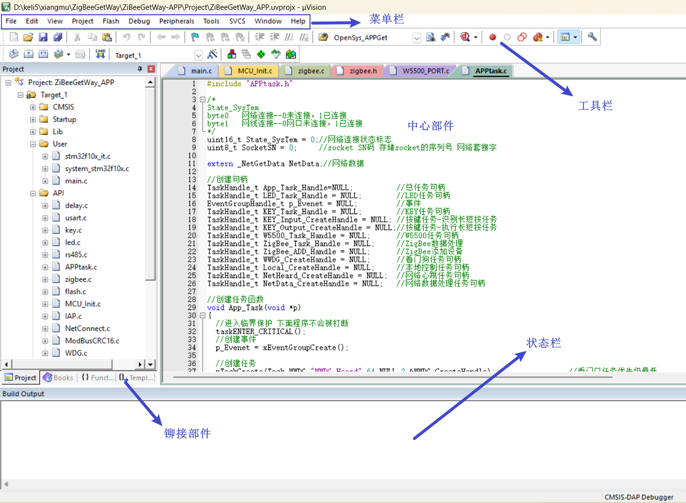Collapse the API folder in project tree
The width and height of the screenshot is (686, 503).
click(33, 193)
